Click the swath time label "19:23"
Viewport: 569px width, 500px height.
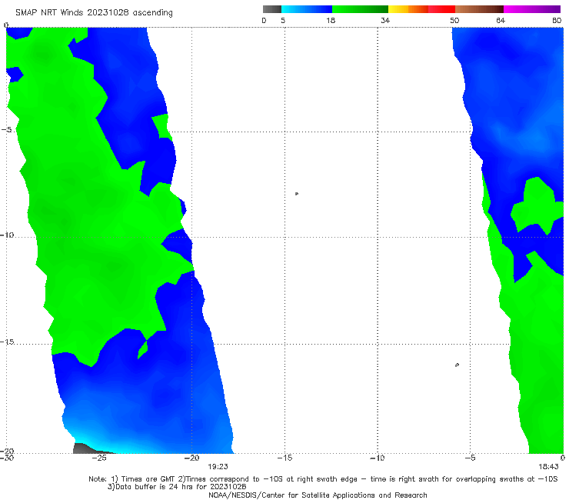point(218,467)
